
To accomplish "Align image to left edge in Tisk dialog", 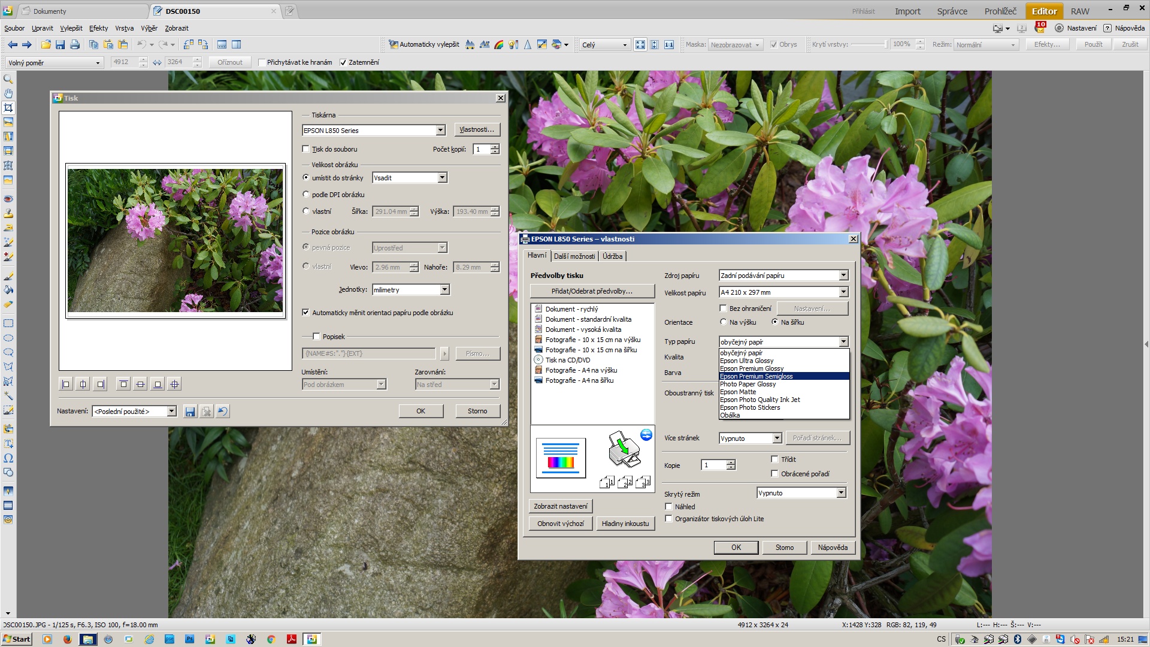I will [x=66, y=384].
